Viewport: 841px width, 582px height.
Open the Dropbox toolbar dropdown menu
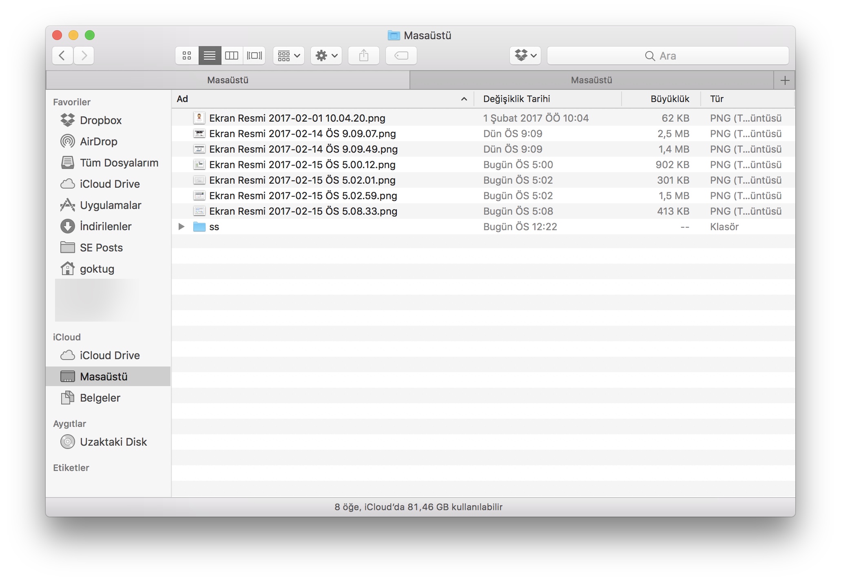pyautogui.click(x=525, y=56)
